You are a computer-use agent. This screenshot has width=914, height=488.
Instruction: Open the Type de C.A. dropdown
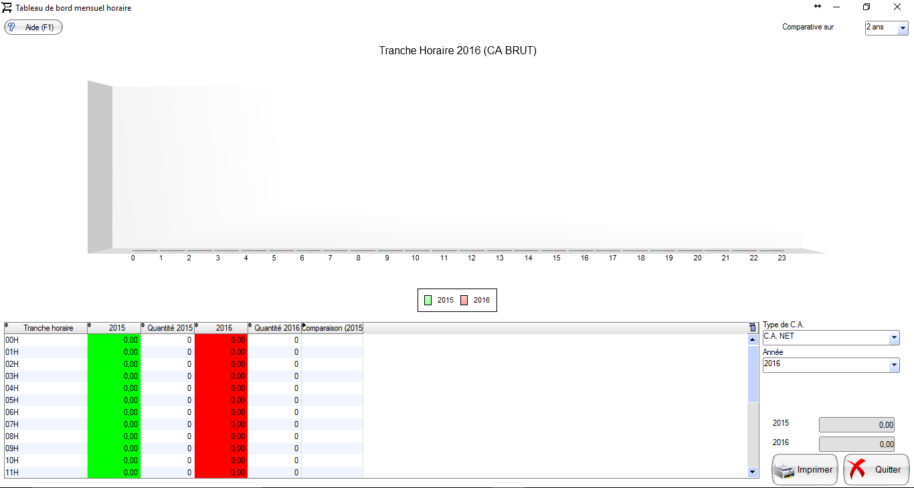pyautogui.click(x=894, y=338)
